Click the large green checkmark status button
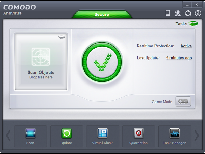Image resolution: width=205 pixels, height=154 pixels. tap(102, 62)
